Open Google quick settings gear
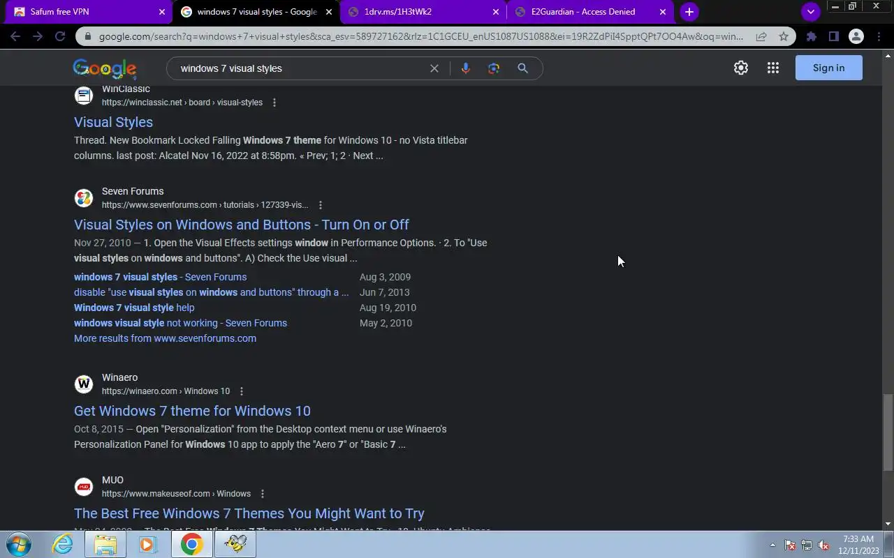The height and width of the screenshot is (558, 894). click(741, 68)
